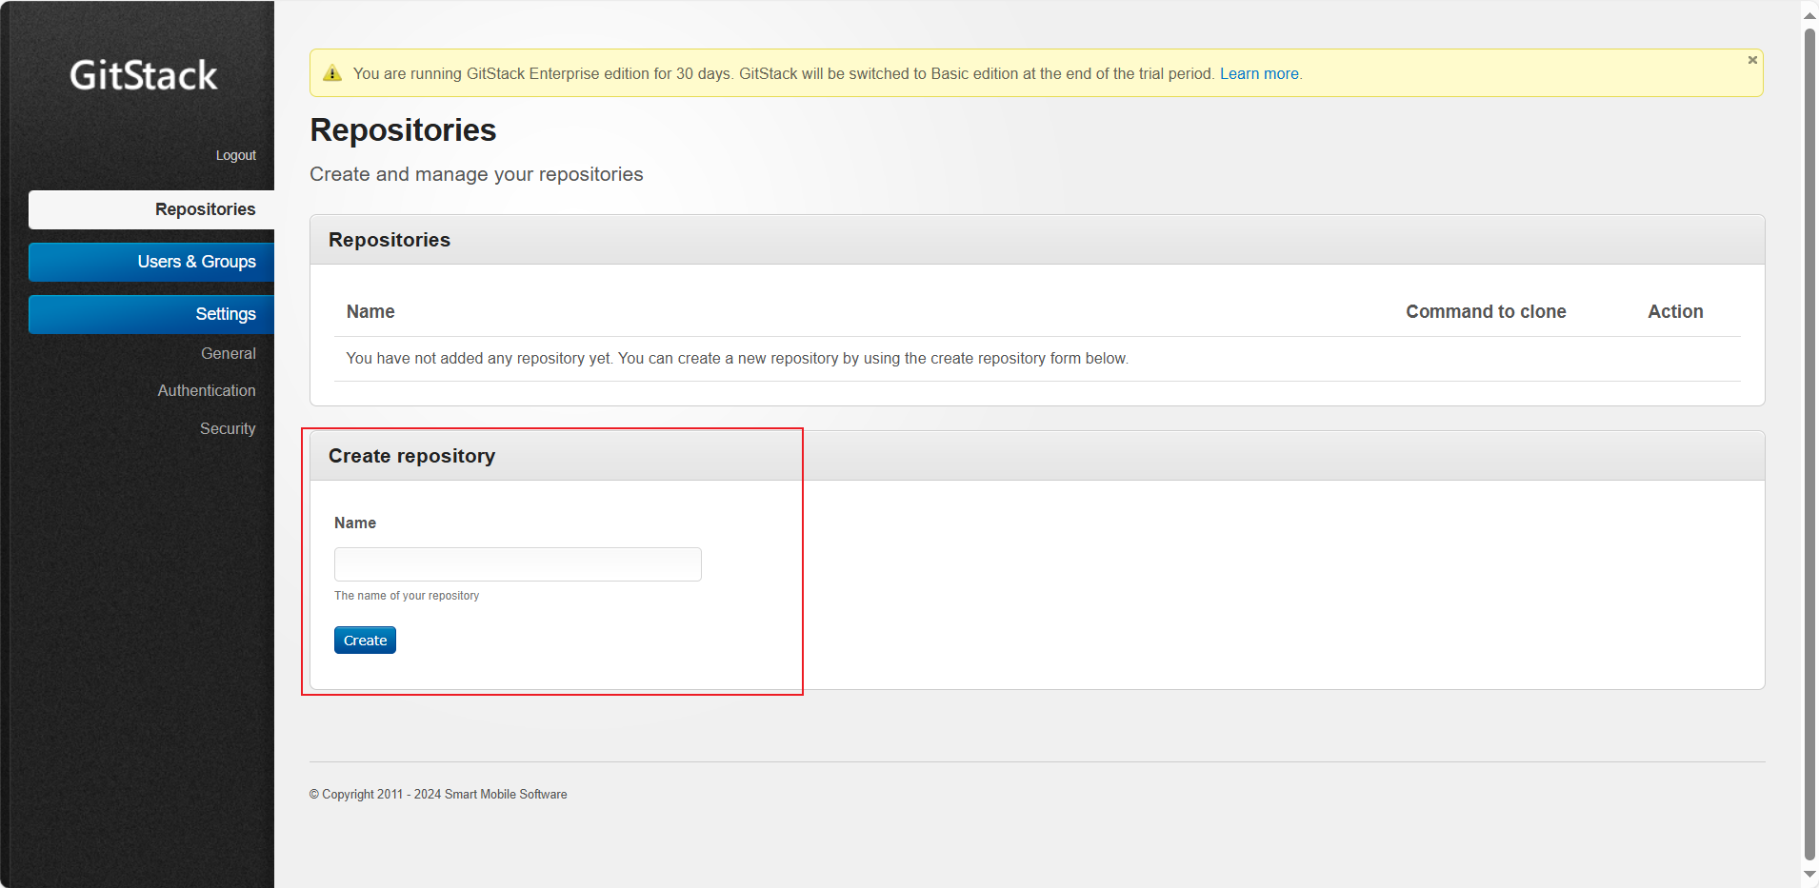Go to Authentication settings
This screenshot has width=1819, height=888.
(207, 390)
